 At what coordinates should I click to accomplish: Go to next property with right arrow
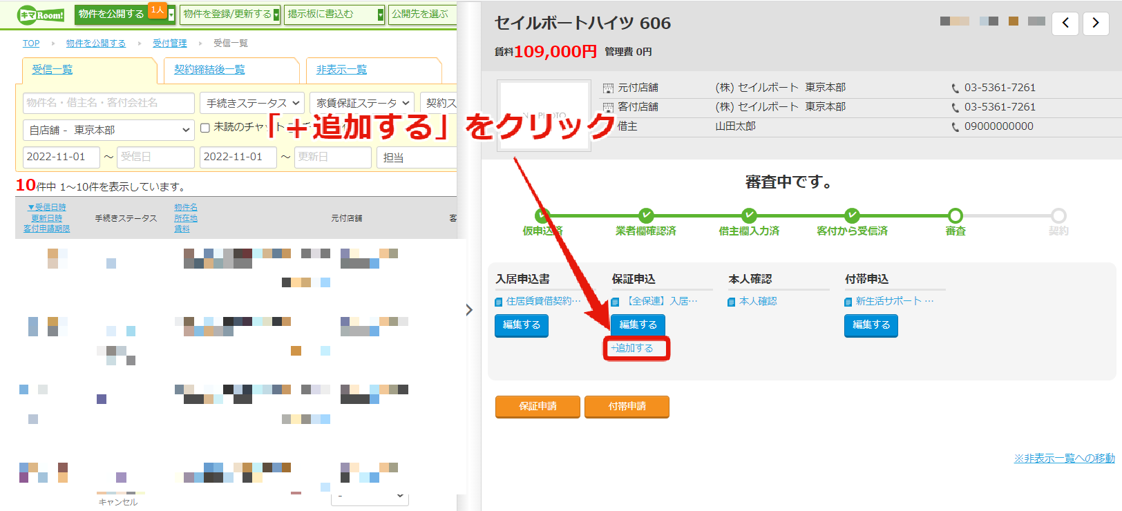(x=1096, y=23)
